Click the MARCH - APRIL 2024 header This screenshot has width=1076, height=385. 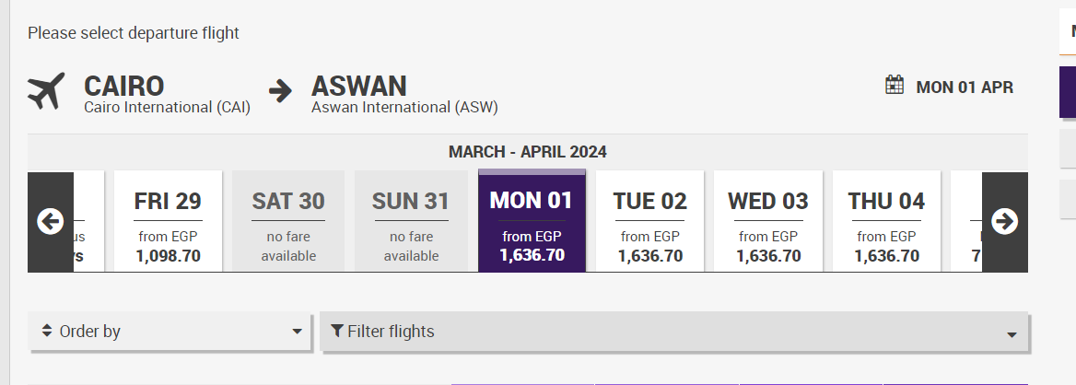pos(528,152)
